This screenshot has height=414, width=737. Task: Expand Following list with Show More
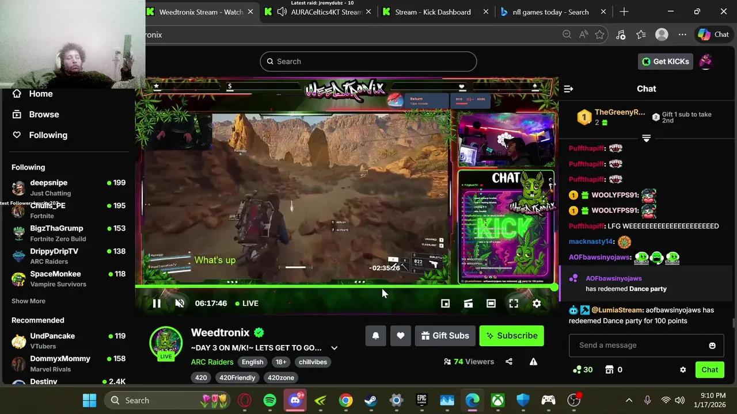click(x=28, y=301)
